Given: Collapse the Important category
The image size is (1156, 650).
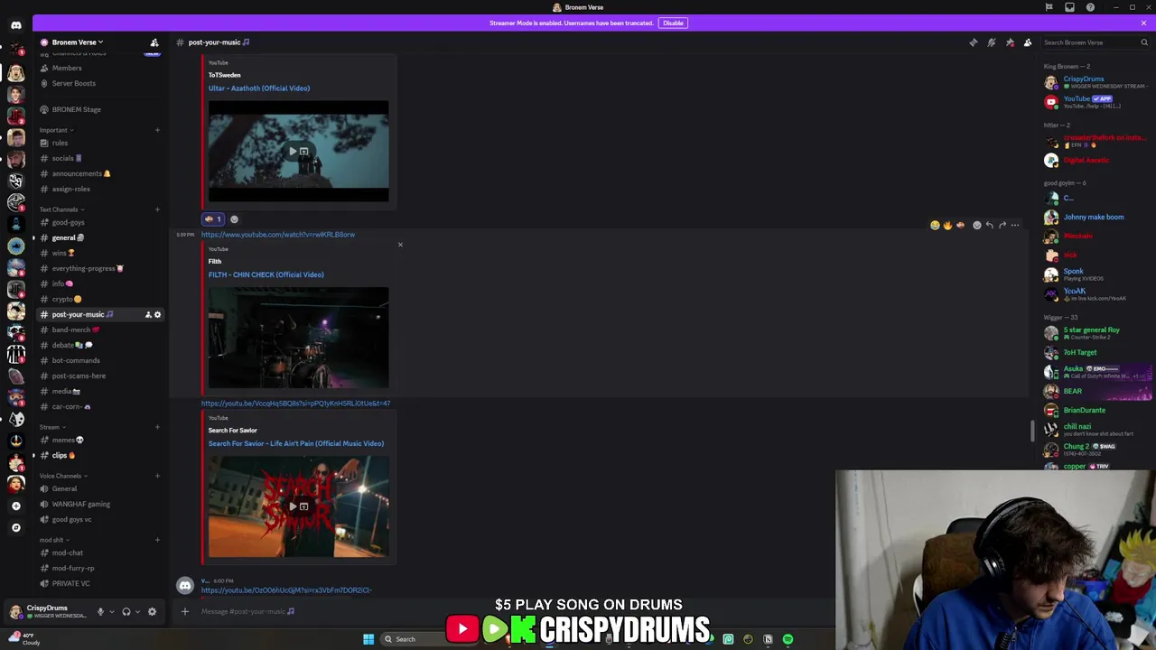Looking at the screenshot, I should tap(56, 130).
